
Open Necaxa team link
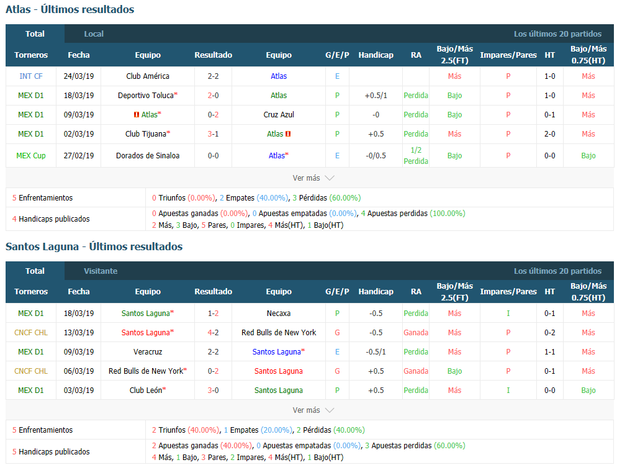point(279,314)
